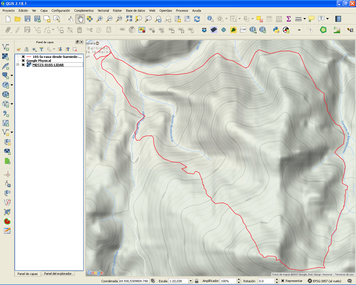Open the Capa menu
Screen dimensions: 356x285
(x=44, y=11)
